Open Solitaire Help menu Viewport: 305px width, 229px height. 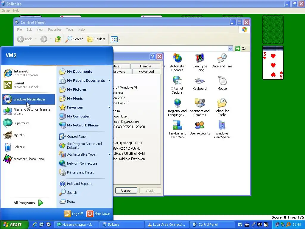[16, 10]
